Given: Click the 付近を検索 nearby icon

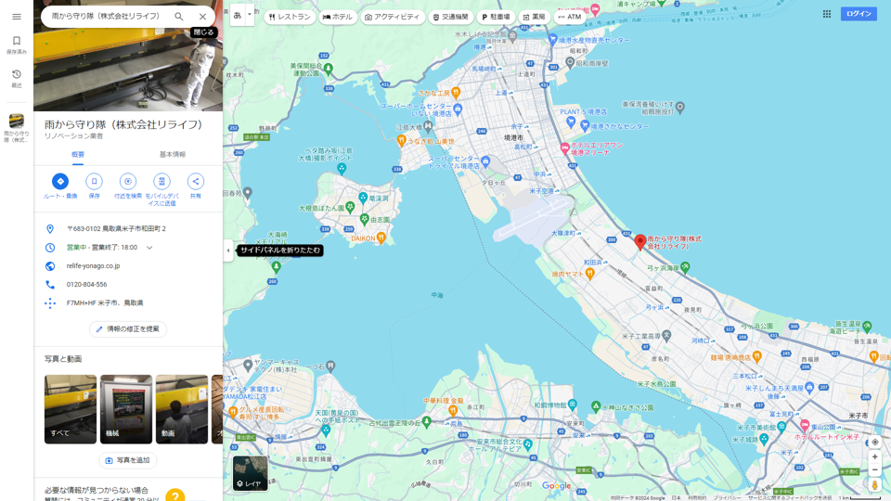Looking at the screenshot, I should pos(128,182).
